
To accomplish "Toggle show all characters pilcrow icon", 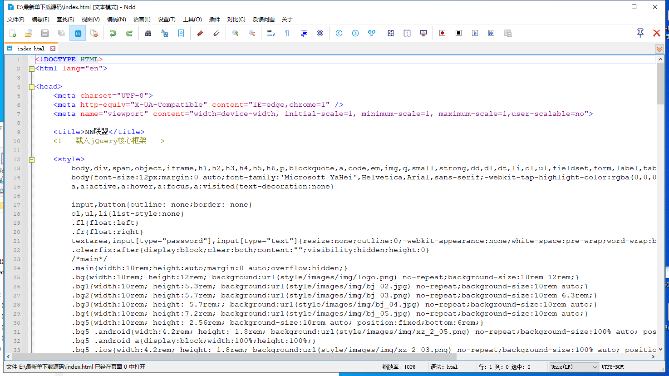I will [x=287, y=33].
